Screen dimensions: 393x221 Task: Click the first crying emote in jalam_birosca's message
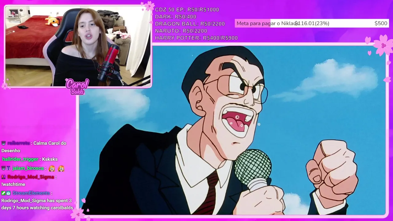pyautogui.click(x=52, y=168)
